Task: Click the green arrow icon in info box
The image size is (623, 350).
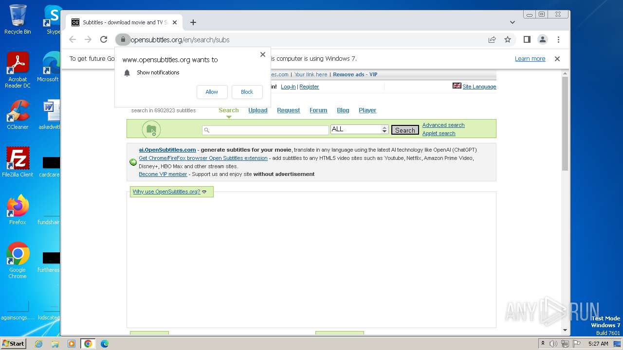Action: tap(133, 162)
